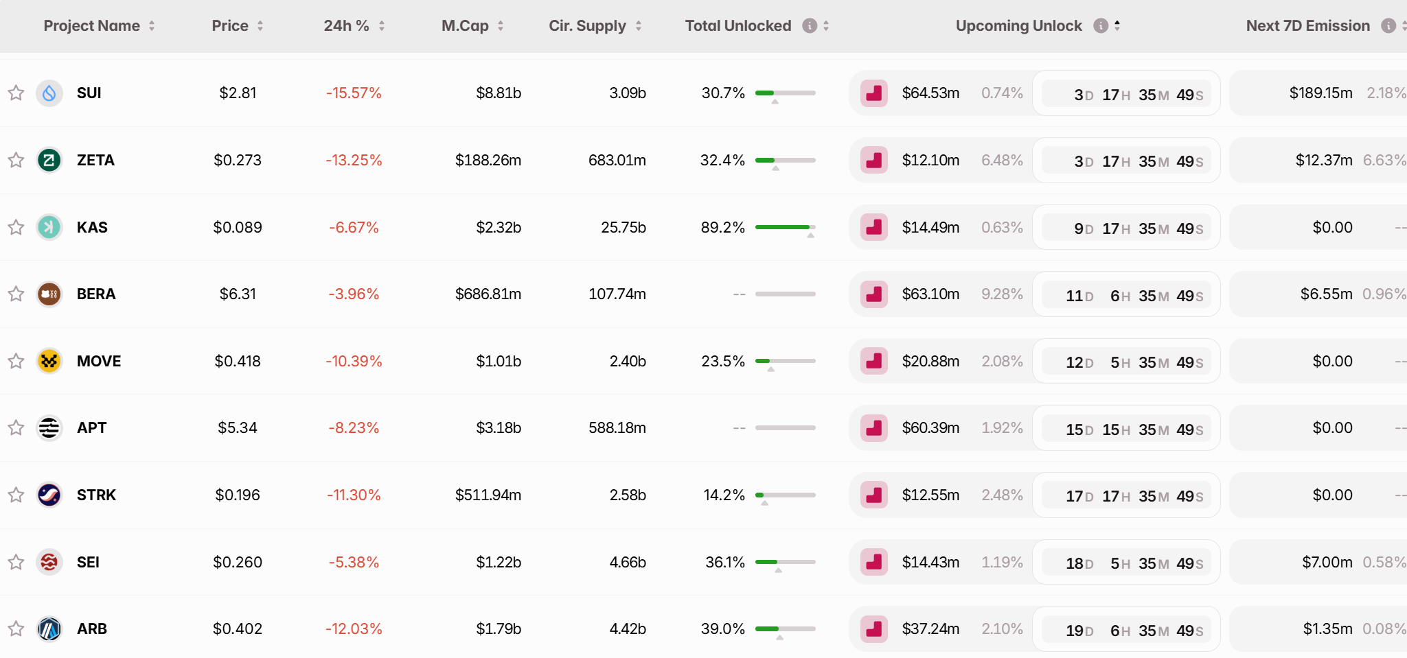Star the APT project row
Screen dimensions: 1407x658
tap(16, 427)
